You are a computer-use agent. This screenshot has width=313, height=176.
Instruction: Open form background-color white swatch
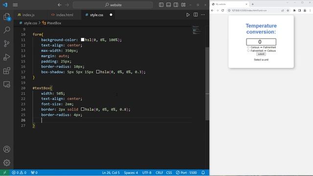tap(83, 40)
